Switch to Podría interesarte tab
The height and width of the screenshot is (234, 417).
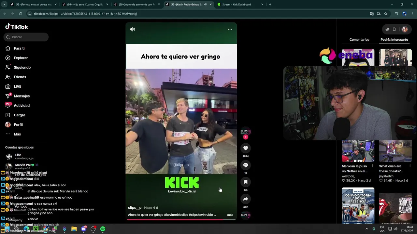pos(394,40)
